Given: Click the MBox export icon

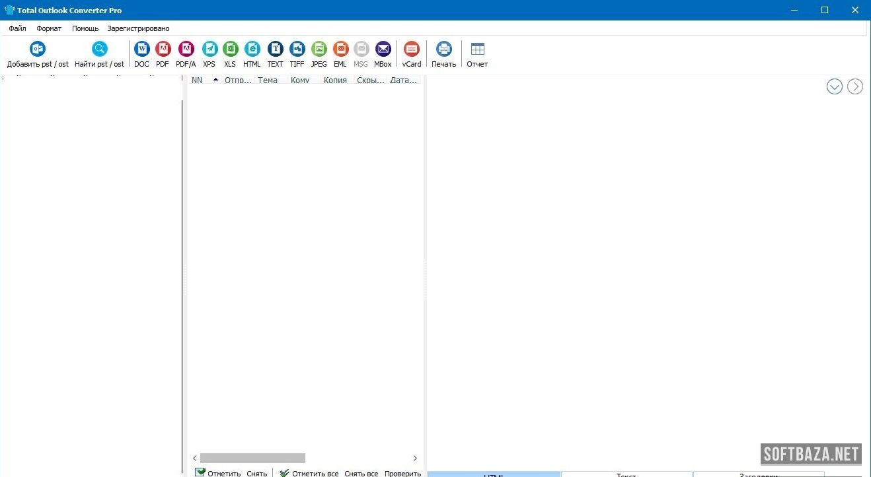Looking at the screenshot, I should tap(383, 49).
